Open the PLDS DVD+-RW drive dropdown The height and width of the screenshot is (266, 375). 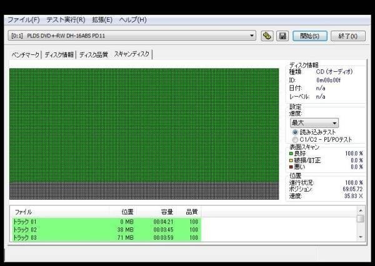(x=132, y=36)
